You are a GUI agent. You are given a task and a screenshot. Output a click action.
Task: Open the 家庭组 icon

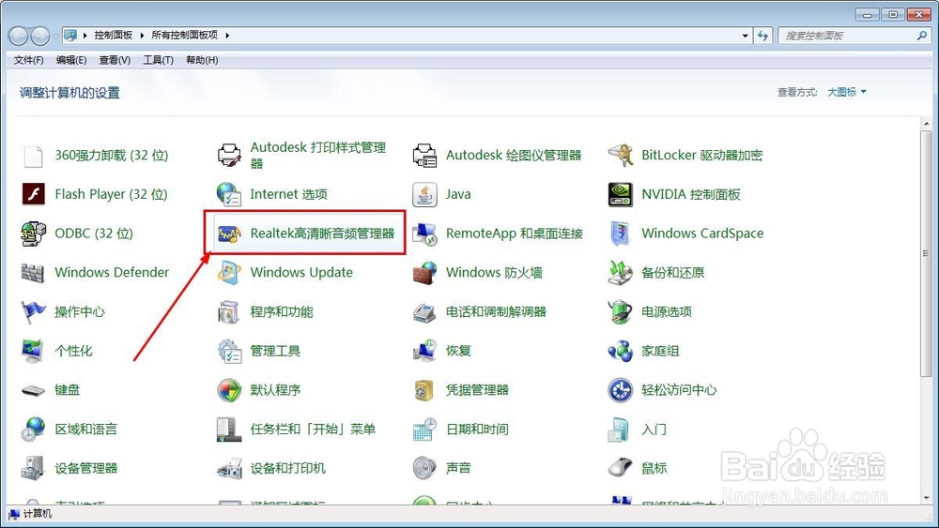(x=621, y=351)
